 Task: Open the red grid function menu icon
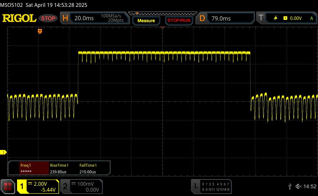(8, 186)
